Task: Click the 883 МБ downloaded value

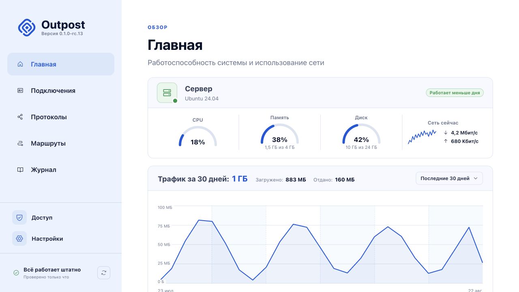Action: click(296, 180)
